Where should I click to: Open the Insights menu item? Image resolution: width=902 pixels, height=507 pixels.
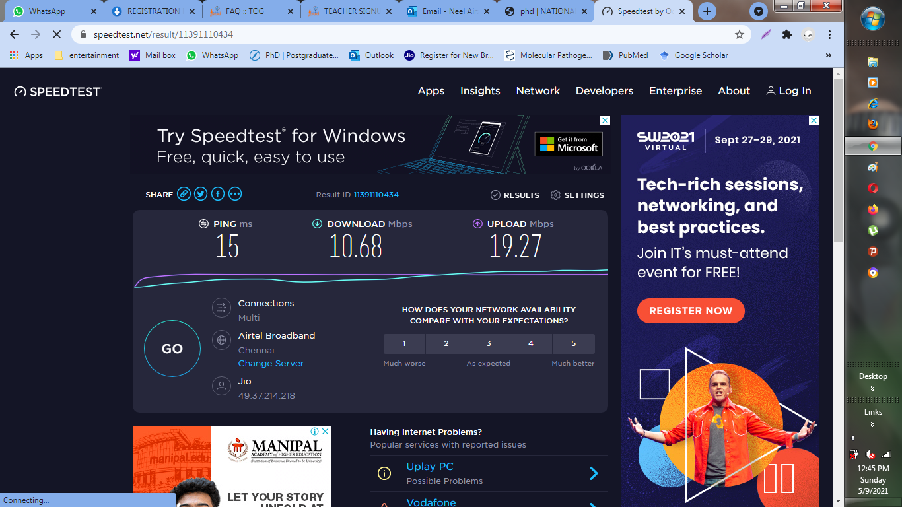(480, 91)
